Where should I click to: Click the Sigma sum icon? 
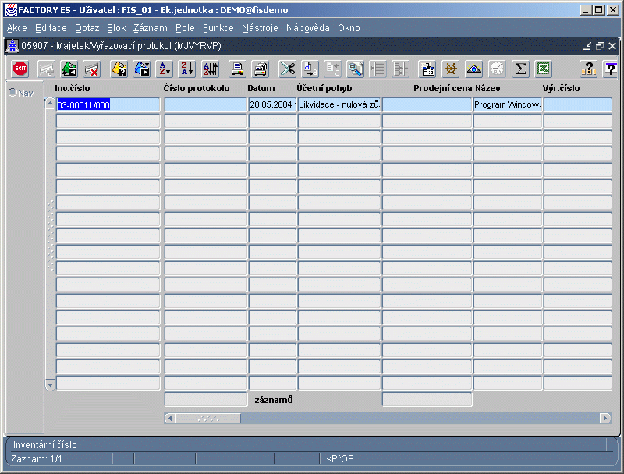pos(520,69)
